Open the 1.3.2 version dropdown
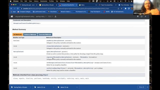 50,16
